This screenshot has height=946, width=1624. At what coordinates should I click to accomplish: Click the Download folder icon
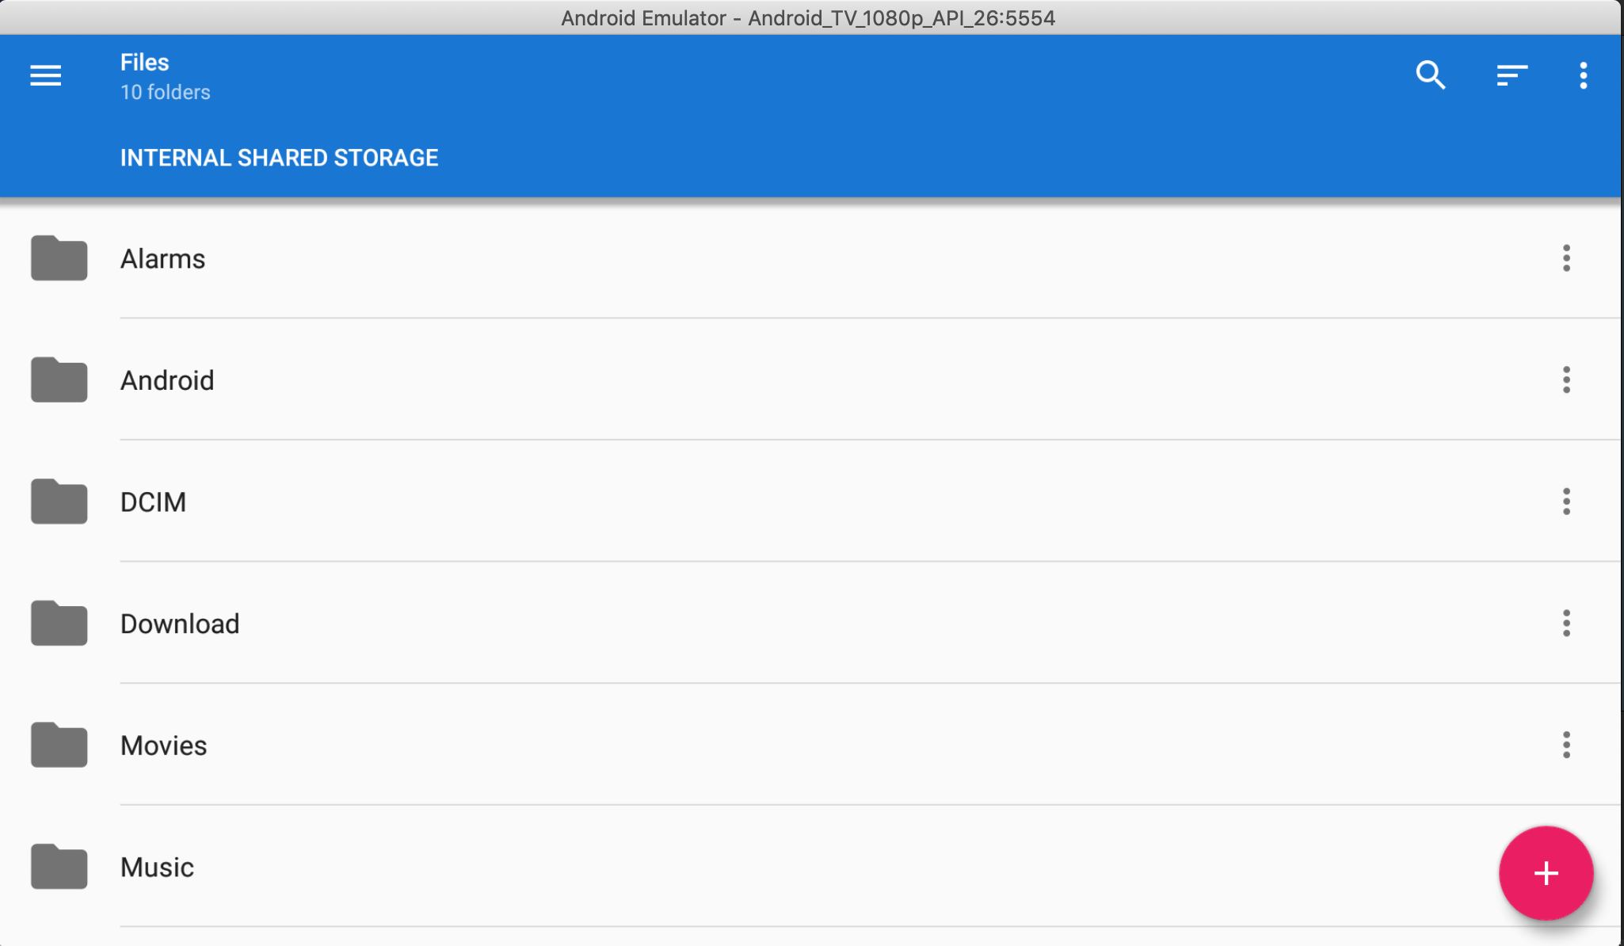pyautogui.click(x=59, y=624)
